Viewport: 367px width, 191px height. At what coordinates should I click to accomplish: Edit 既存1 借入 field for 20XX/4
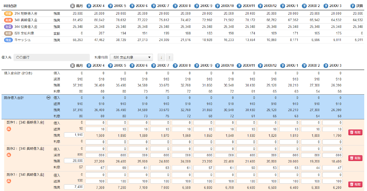[x=96, y=123]
